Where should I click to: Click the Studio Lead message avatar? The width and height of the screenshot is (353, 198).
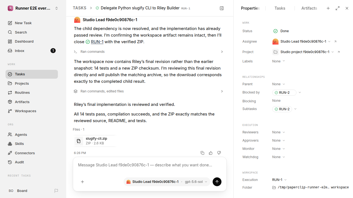coord(77,20)
